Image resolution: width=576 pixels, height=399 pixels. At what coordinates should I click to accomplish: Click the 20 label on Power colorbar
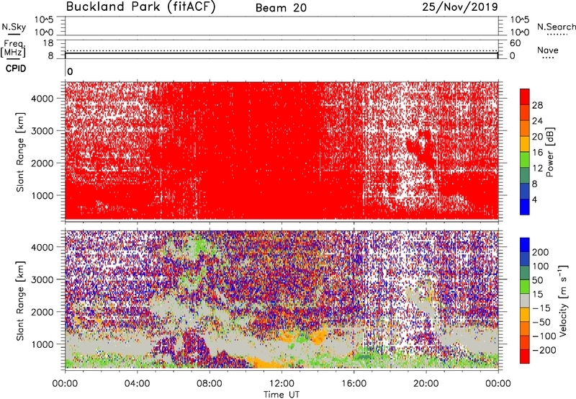pyautogui.click(x=537, y=137)
